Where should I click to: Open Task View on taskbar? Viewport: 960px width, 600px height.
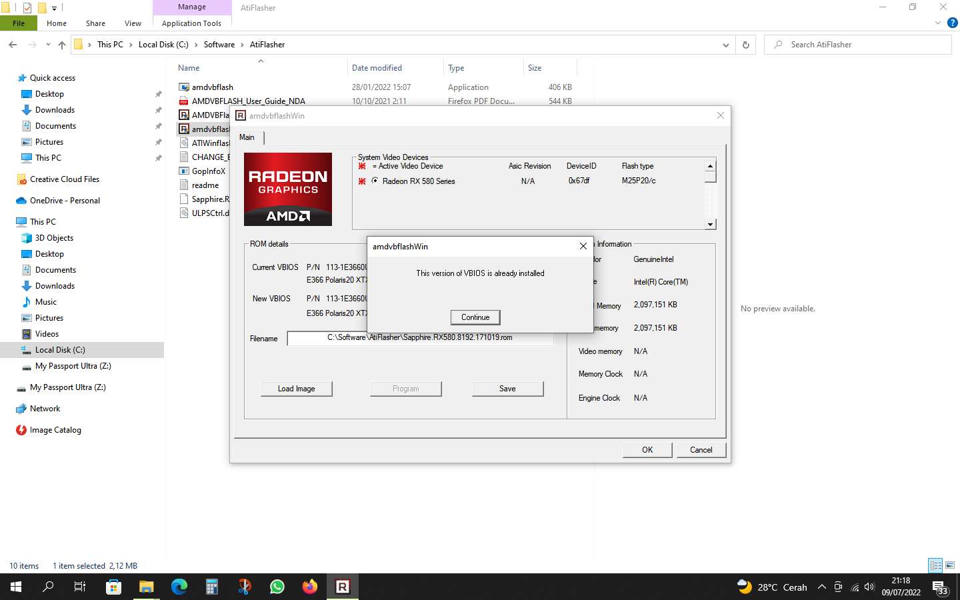(80, 587)
